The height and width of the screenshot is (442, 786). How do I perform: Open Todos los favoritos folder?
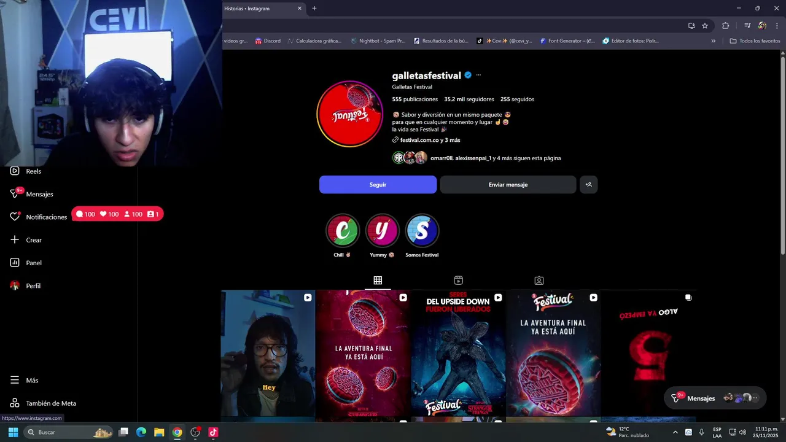(755, 41)
